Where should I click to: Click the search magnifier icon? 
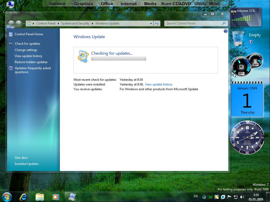(x=224, y=23)
